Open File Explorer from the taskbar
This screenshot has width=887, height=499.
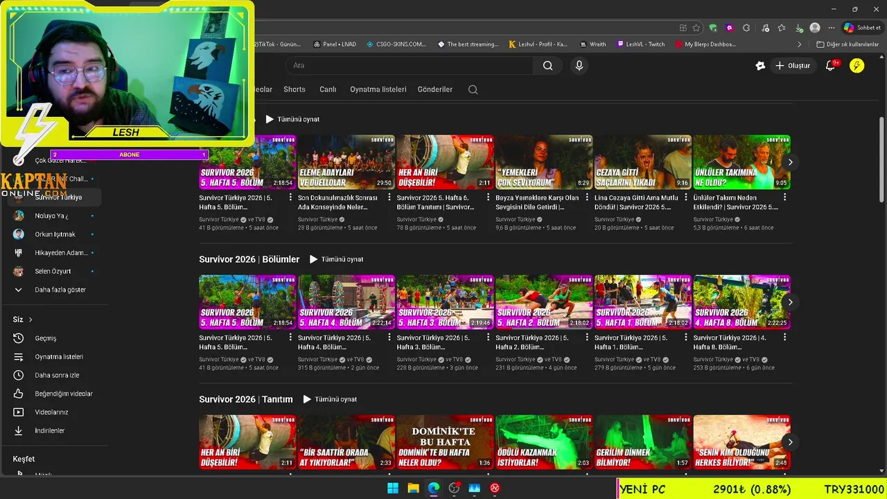413,488
